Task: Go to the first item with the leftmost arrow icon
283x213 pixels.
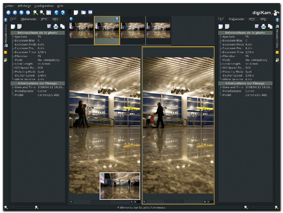Action: point(9,12)
